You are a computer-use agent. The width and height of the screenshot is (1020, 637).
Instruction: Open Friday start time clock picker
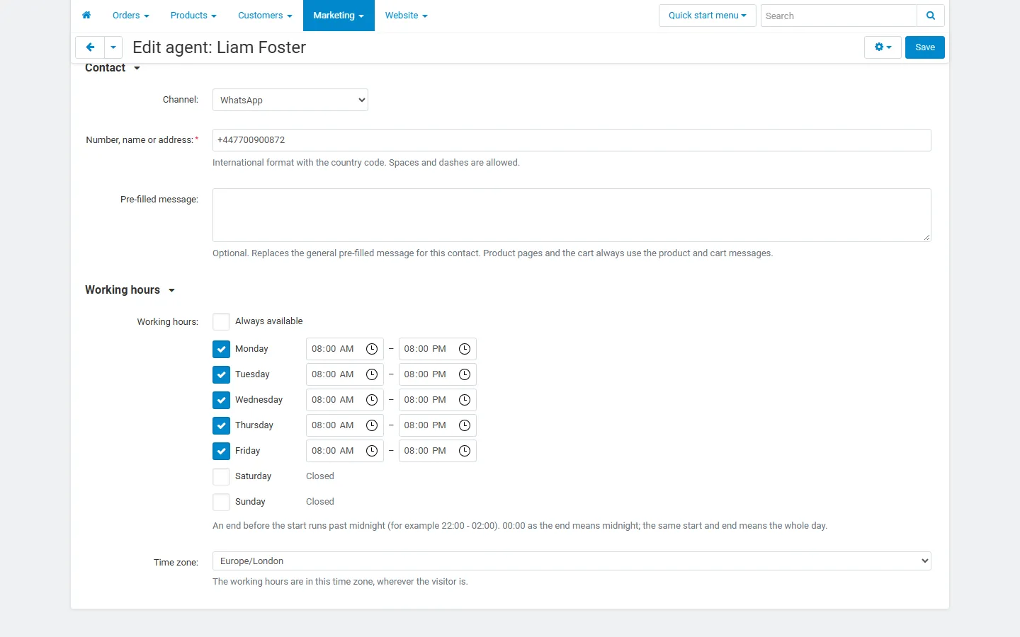(x=372, y=451)
